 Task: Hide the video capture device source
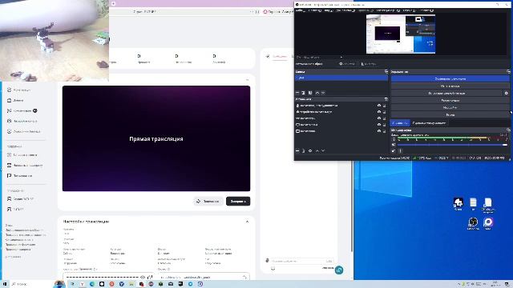pos(379,112)
